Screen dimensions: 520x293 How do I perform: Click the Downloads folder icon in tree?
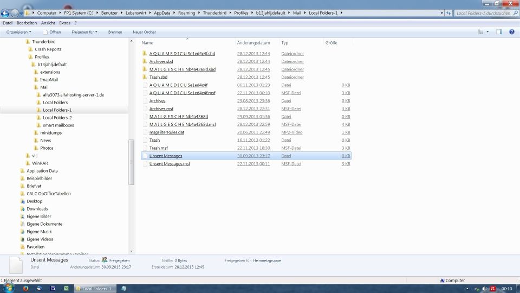(x=23, y=208)
